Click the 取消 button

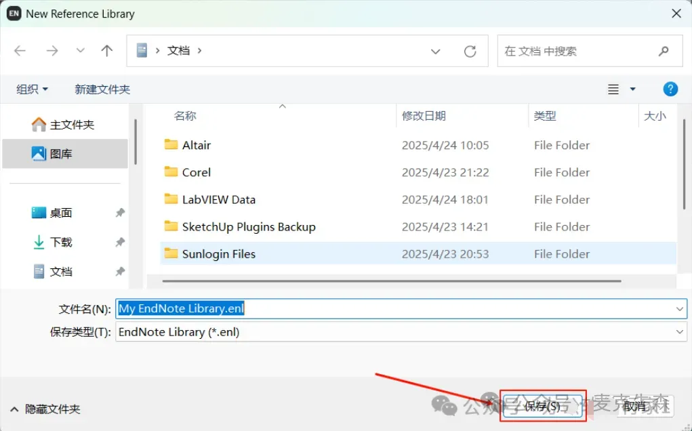[634, 405]
